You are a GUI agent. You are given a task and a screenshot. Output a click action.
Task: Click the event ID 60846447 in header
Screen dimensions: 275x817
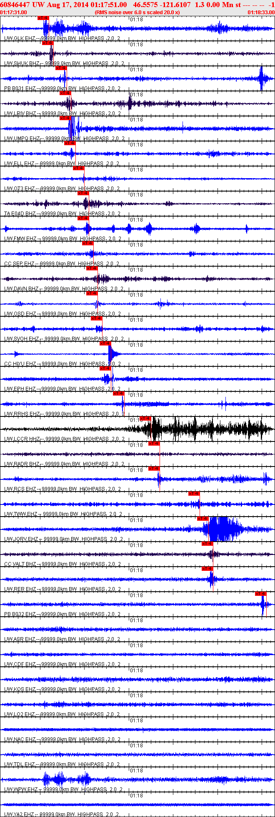(x=15, y=5)
